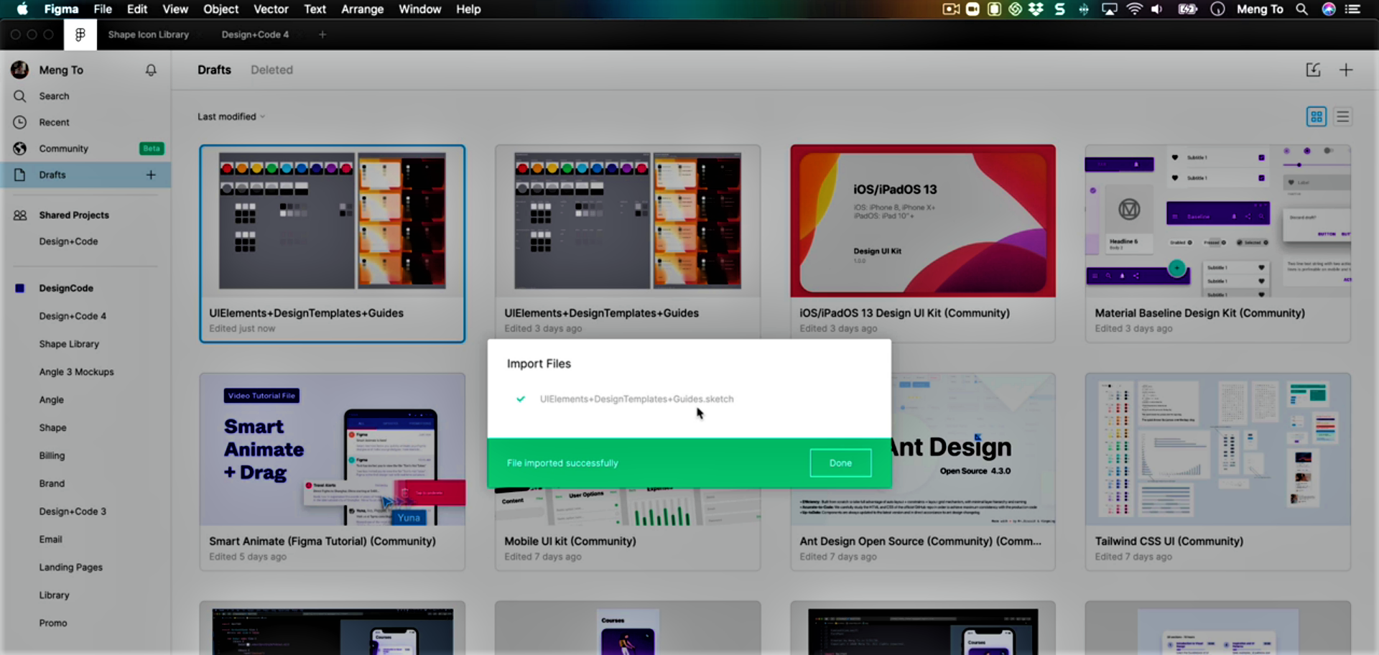The height and width of the screenshot is (655, 1379).
Task: Open Smart Animate Figma Tutorial thumbnail
Action: (x=333, y=450)
